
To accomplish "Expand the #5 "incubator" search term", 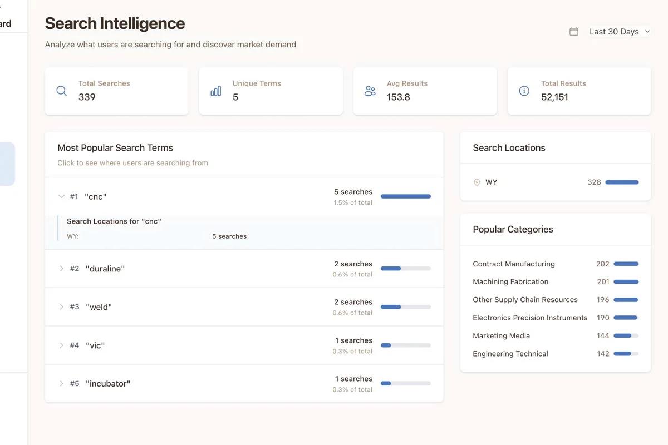I will [62, 384].
